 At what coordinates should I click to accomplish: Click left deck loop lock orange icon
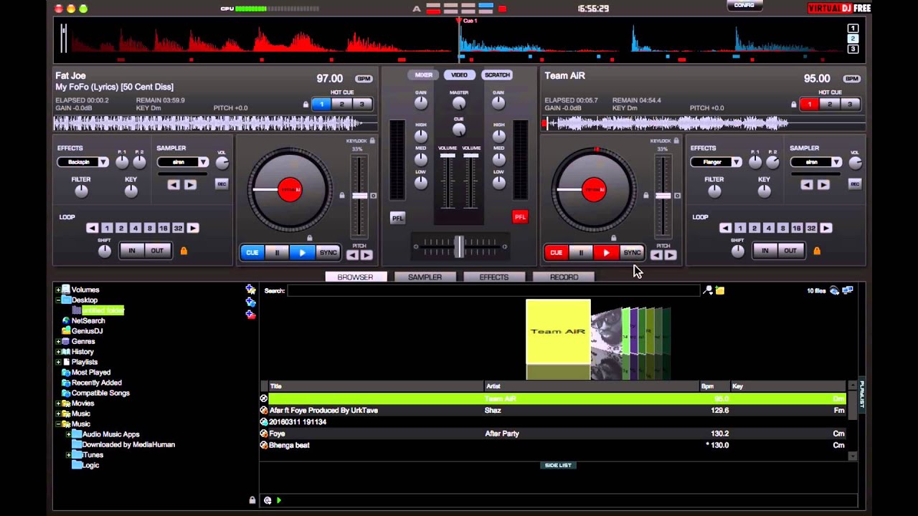[x=184, y=251]
